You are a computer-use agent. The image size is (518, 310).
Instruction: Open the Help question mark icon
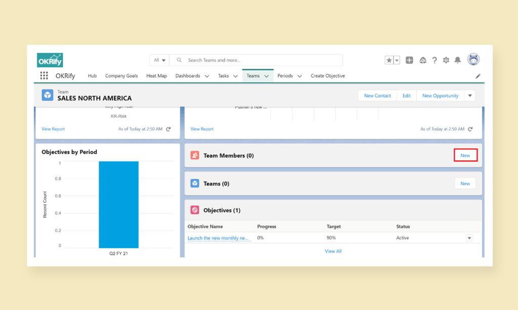click(x=435, y=60)
